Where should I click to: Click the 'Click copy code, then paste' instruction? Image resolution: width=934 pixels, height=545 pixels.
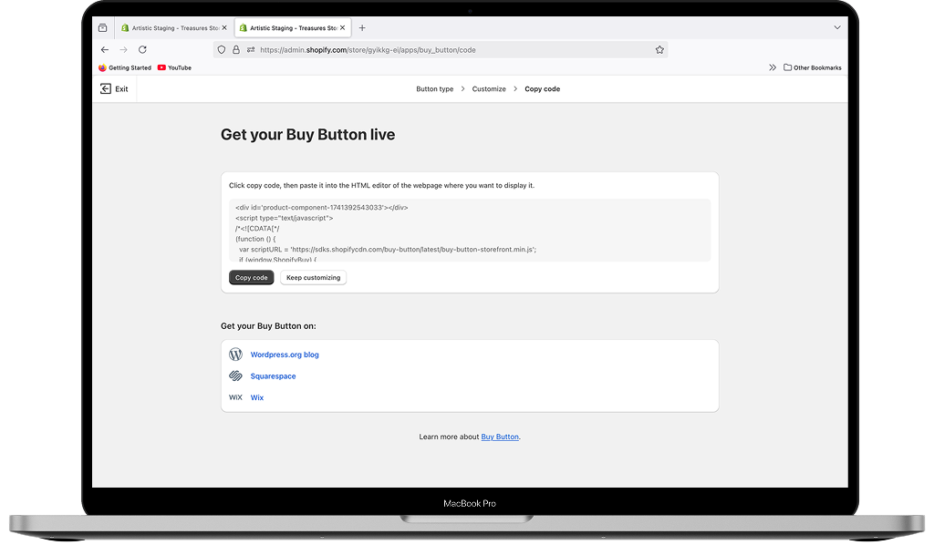point(382,186)
